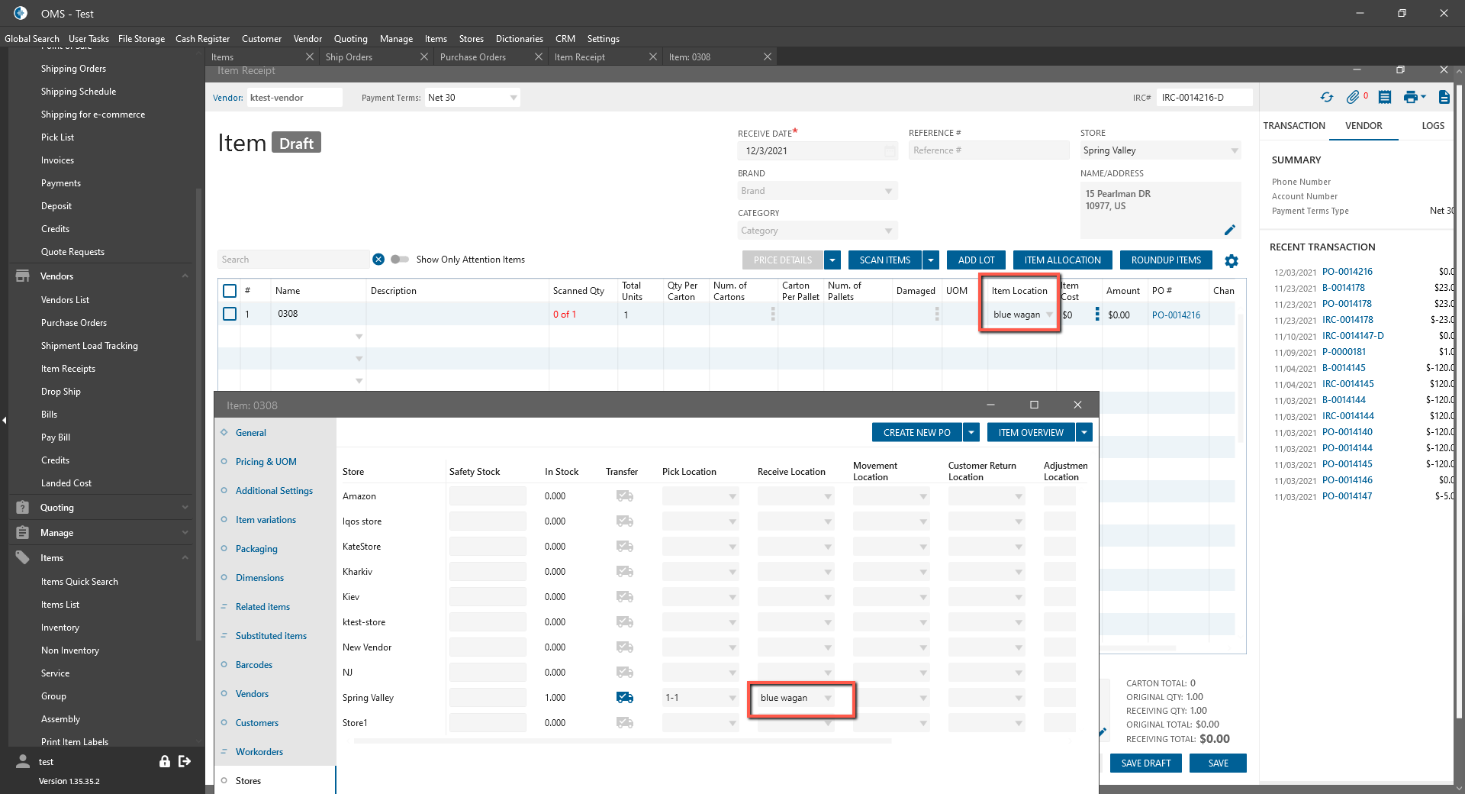Open the Store Spring Valley dropdown
This screenshot has width=1465, height=794.
pyautogui.click(x=1234, y=151)
